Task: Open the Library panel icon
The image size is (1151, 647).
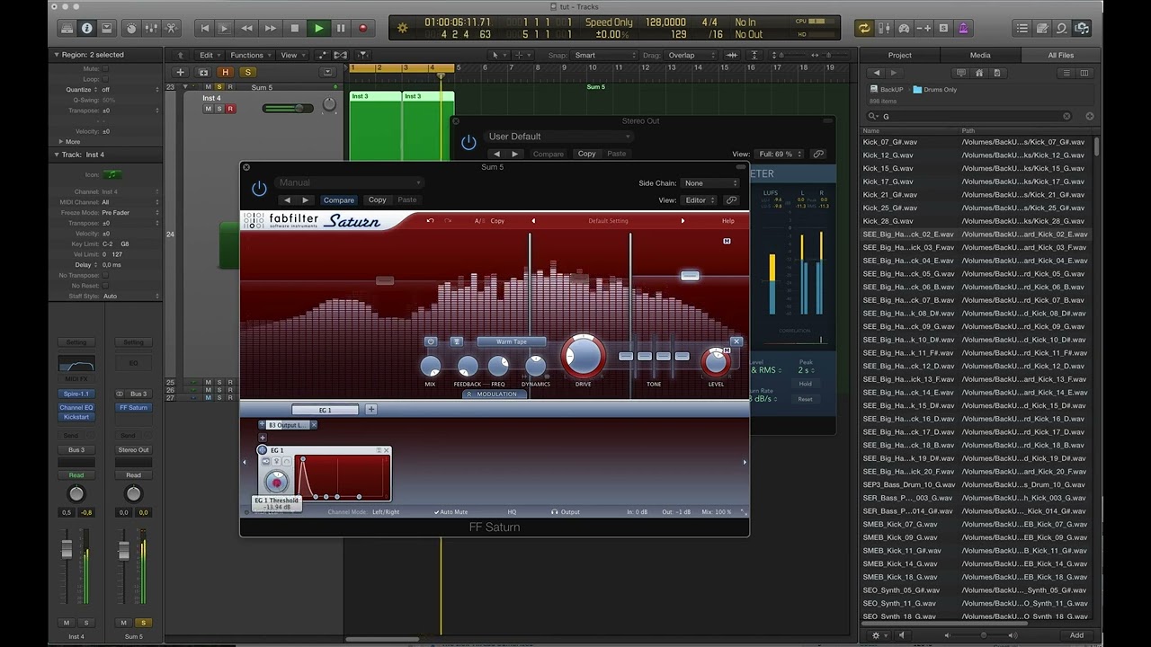Action: tap(67, 28)
